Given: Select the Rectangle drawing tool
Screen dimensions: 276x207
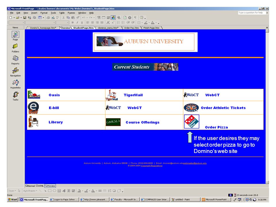Looking at the screenshot, I should click(x=50, y=191).
